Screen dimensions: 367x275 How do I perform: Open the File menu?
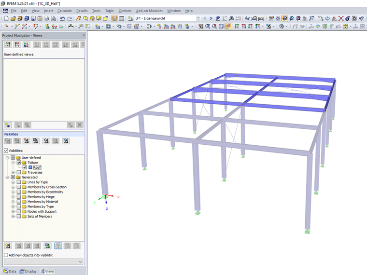(x=14, y=11)
